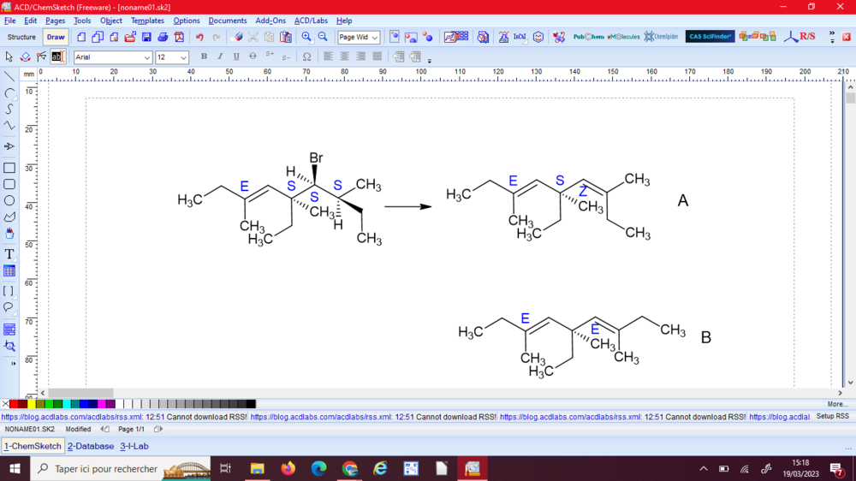Open the Templates menu
Image resolution: width=856 pixels, height=481 pixels.
[147, 21]
